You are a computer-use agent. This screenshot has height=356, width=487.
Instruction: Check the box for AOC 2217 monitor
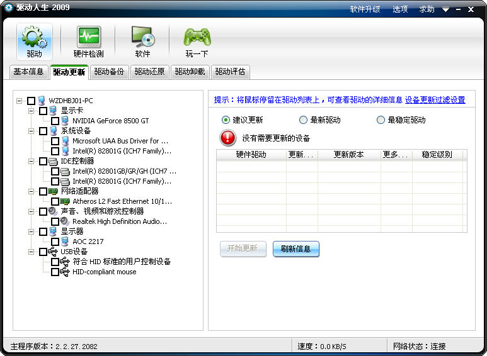(55, 242)
